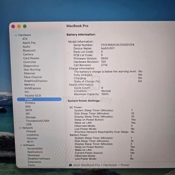This screenshot has height=175, width=175.
Task: Collapse the Network section chevron
Action: 20,128
